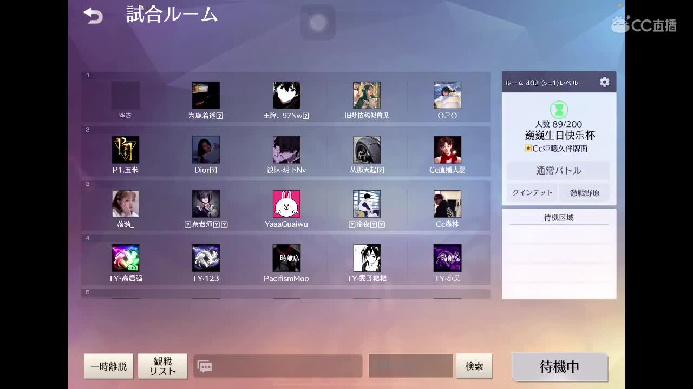Click the 通常バトル mode button

(559, 171)
